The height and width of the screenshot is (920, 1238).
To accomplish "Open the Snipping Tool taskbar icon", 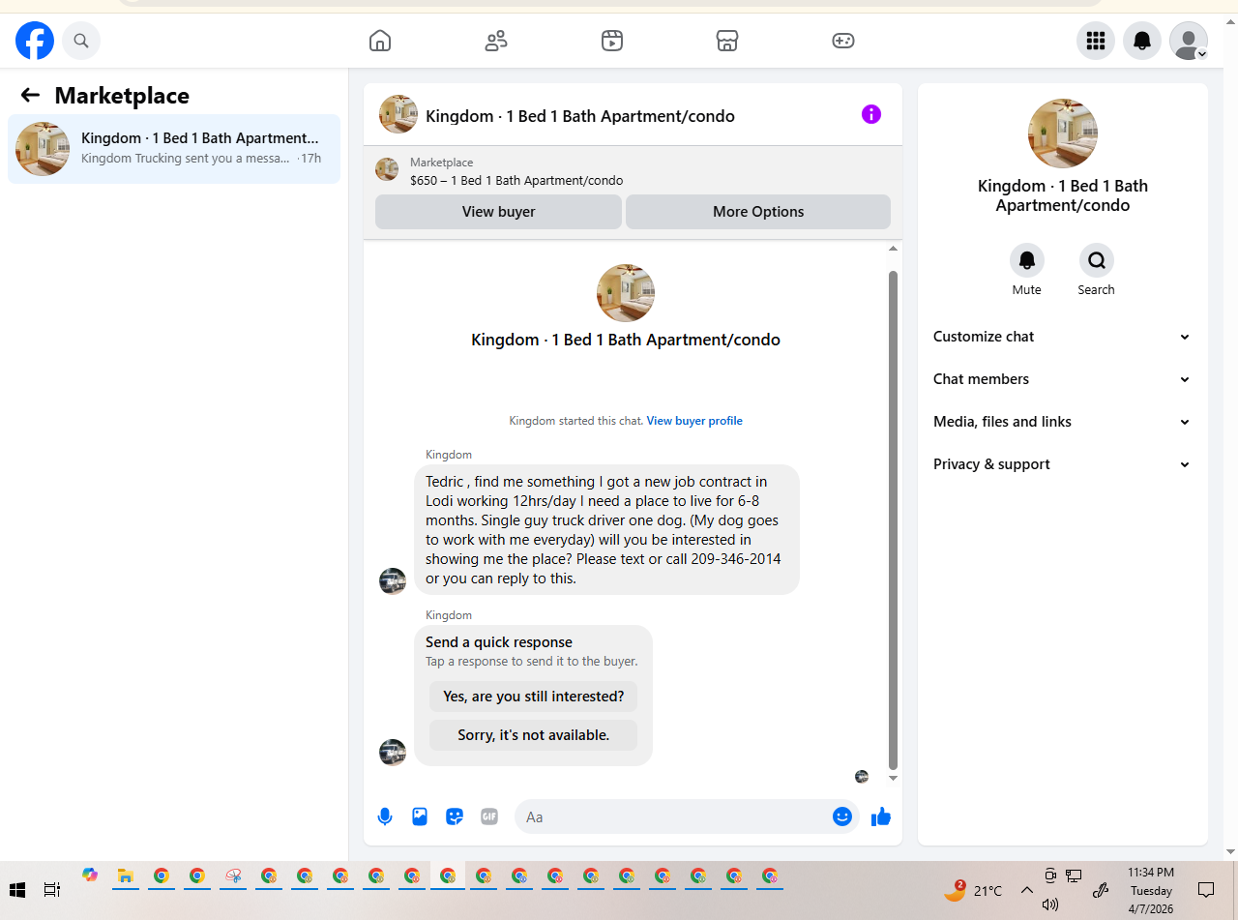I will pos(233,875).
